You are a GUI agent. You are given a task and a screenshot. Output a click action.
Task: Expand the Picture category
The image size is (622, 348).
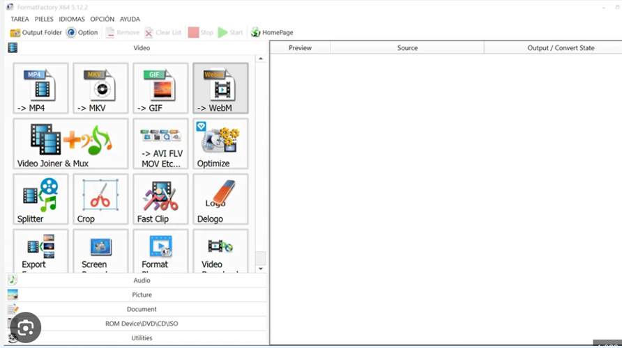(x=137, y=294)
